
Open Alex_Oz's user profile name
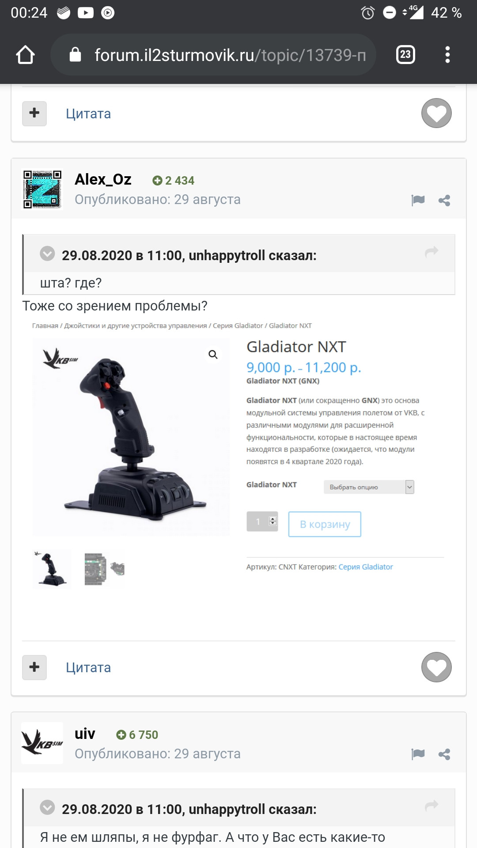[x=103, y=179]
